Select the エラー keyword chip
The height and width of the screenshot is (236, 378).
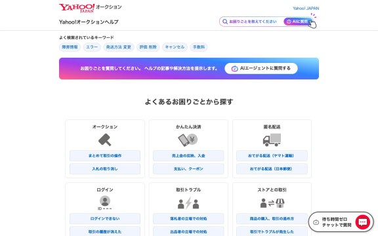tap(92, 47)
